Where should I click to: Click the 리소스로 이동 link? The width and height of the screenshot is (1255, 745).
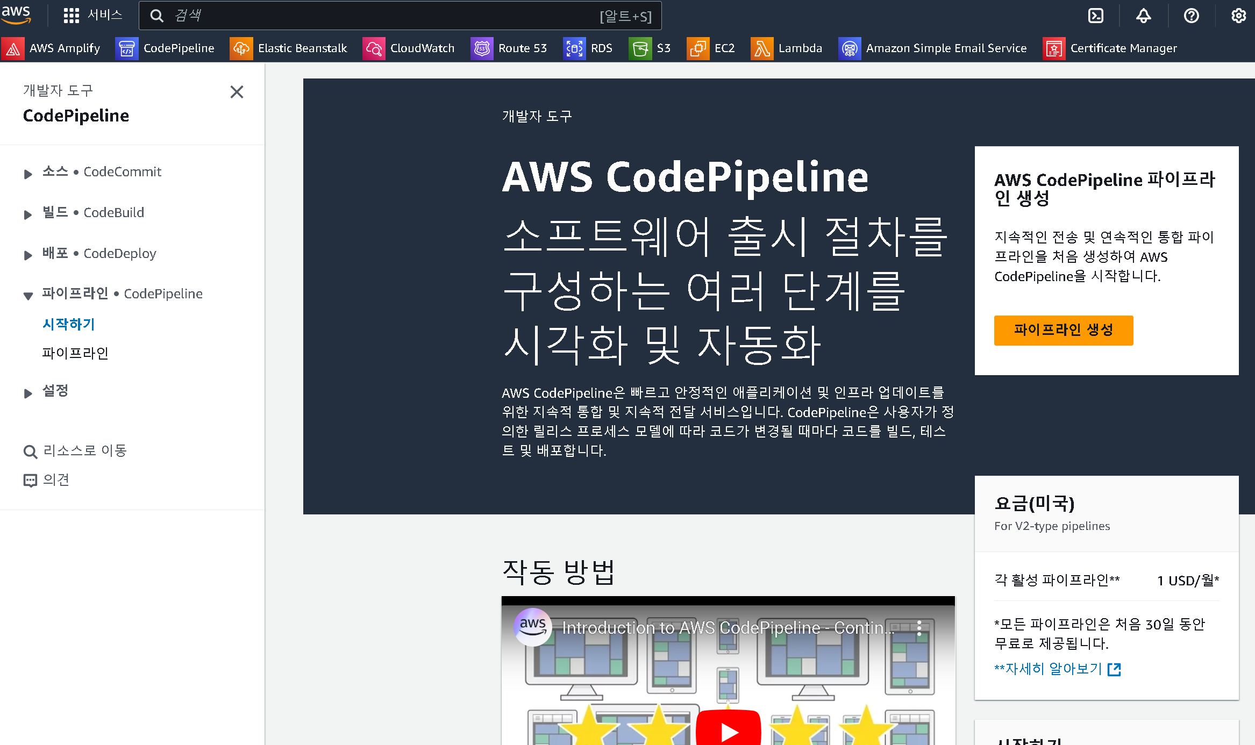coord(85,451)
